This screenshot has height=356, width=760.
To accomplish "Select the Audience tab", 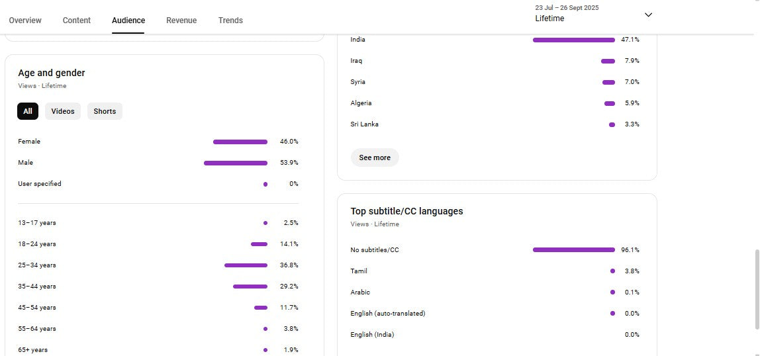I will (x=128, y=21).
